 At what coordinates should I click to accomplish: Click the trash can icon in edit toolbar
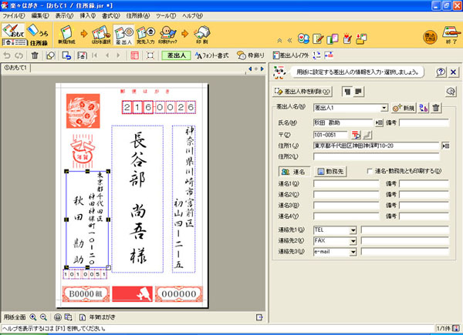(x=35, y=55)
